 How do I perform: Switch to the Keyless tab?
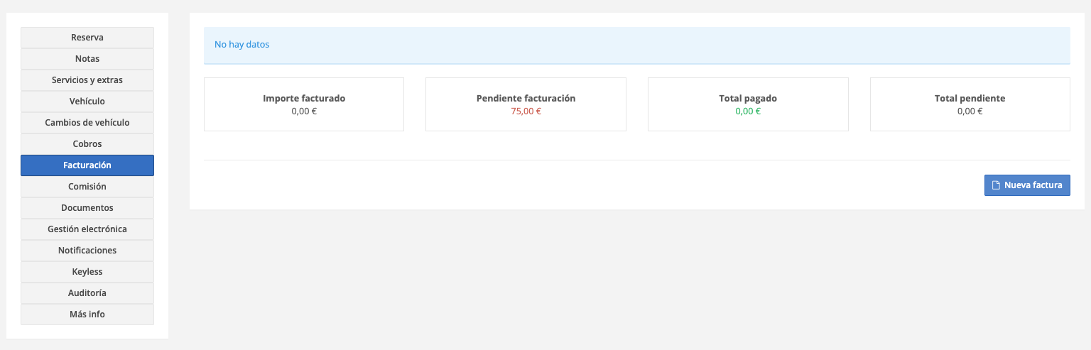point(87,272)
